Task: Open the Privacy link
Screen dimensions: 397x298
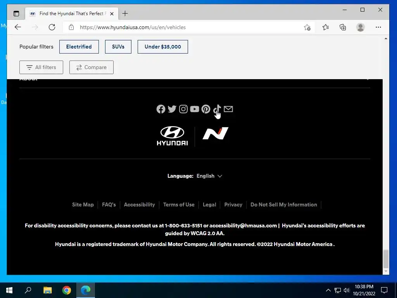Action: click(233, 204)
